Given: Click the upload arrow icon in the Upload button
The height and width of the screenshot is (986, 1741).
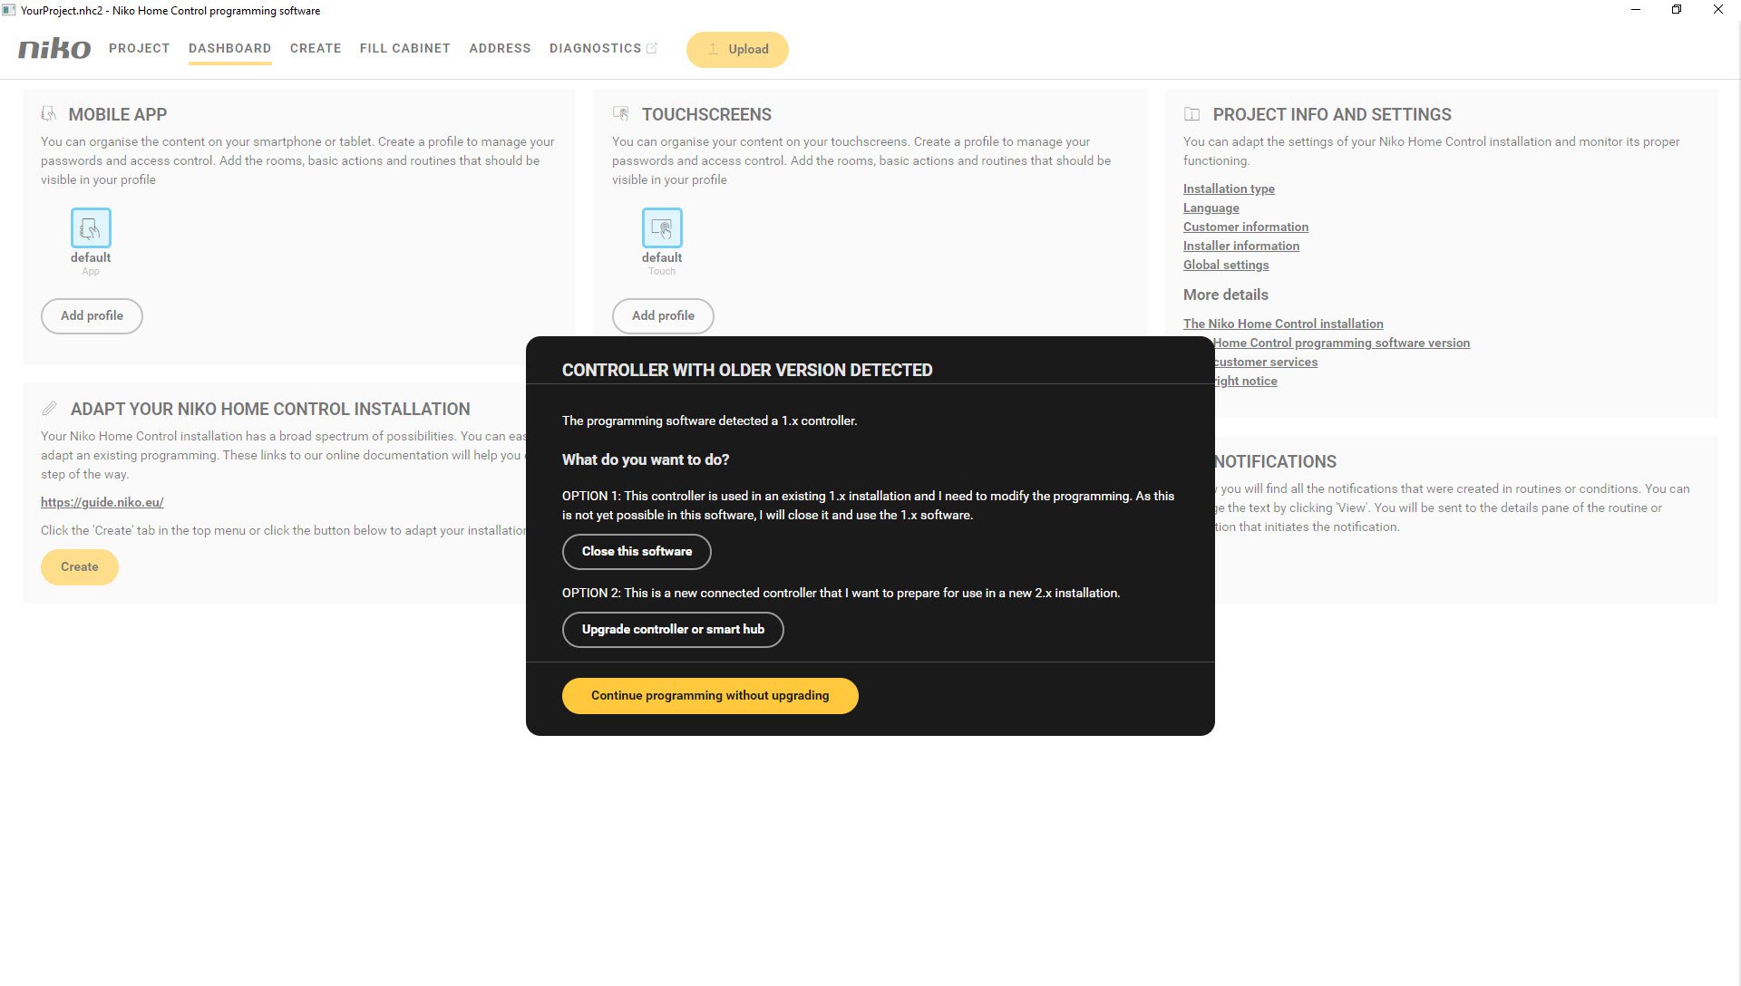Looking at the screenshot, I should [714, 50].
